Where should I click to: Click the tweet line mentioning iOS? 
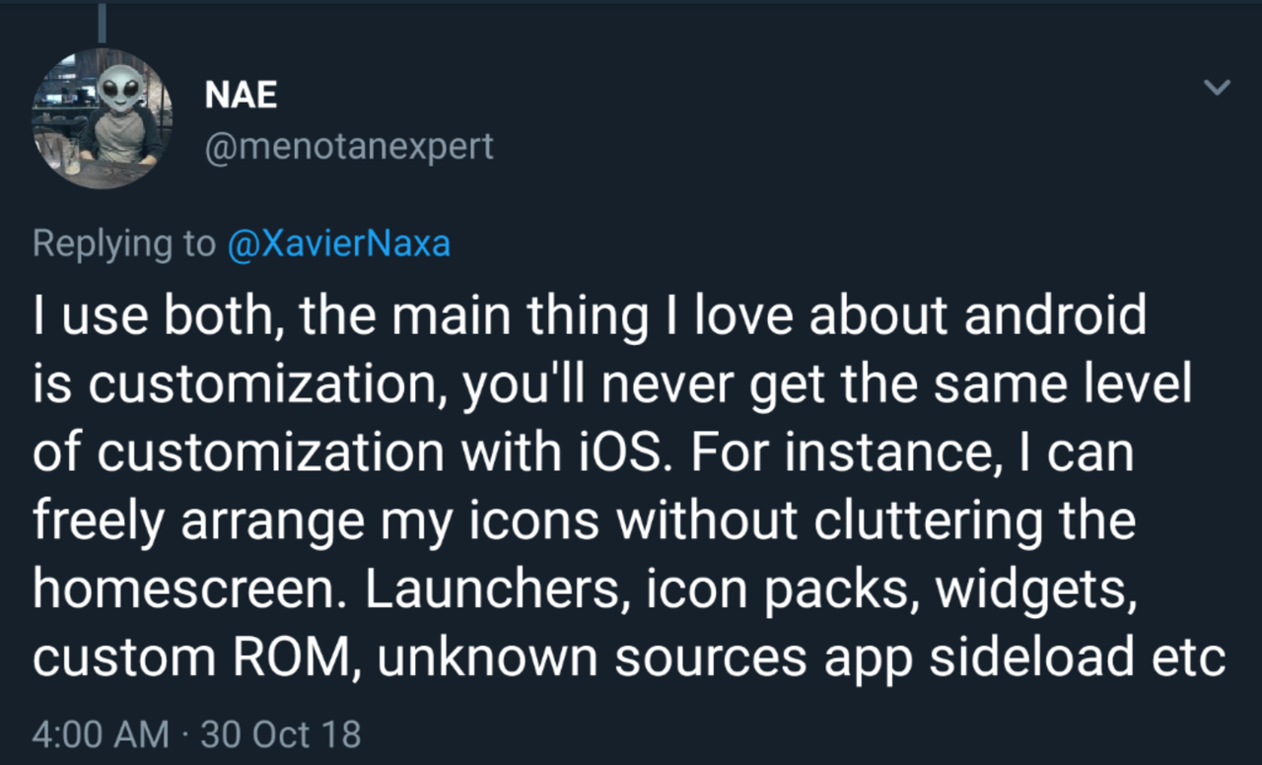(584, 452)
